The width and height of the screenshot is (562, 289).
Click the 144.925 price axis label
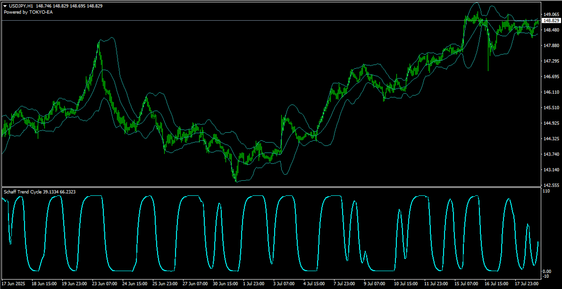click(551, 123)
